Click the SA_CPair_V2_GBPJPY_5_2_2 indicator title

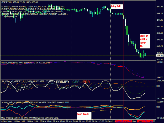click(27, 81)
